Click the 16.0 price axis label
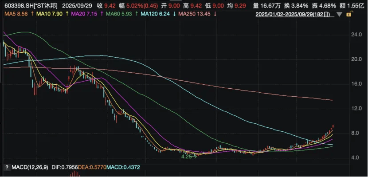368x177 pixels. tap(356, 84)
